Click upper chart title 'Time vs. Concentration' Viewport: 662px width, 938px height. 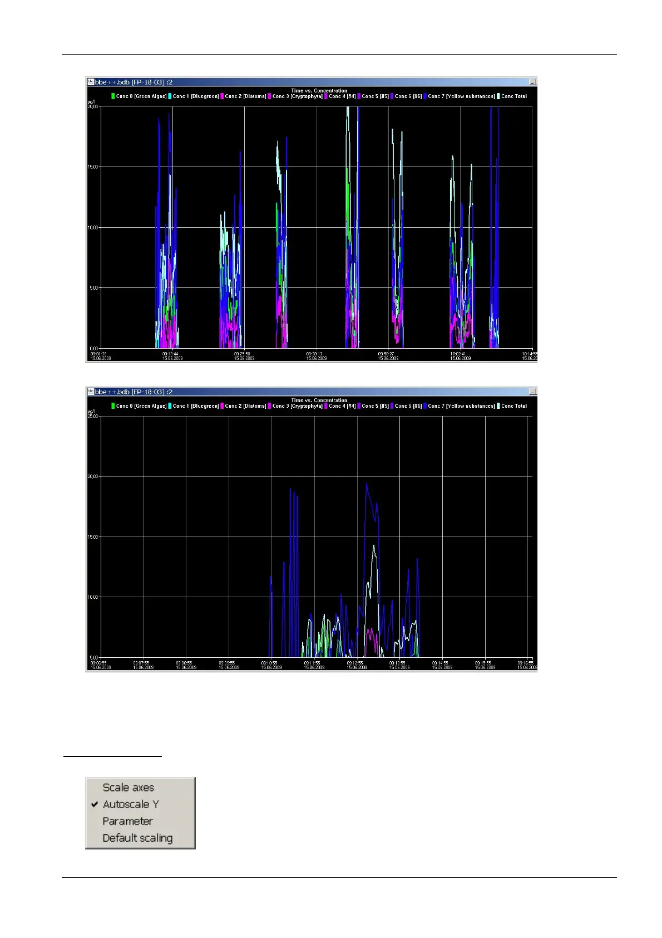(319, 91)
